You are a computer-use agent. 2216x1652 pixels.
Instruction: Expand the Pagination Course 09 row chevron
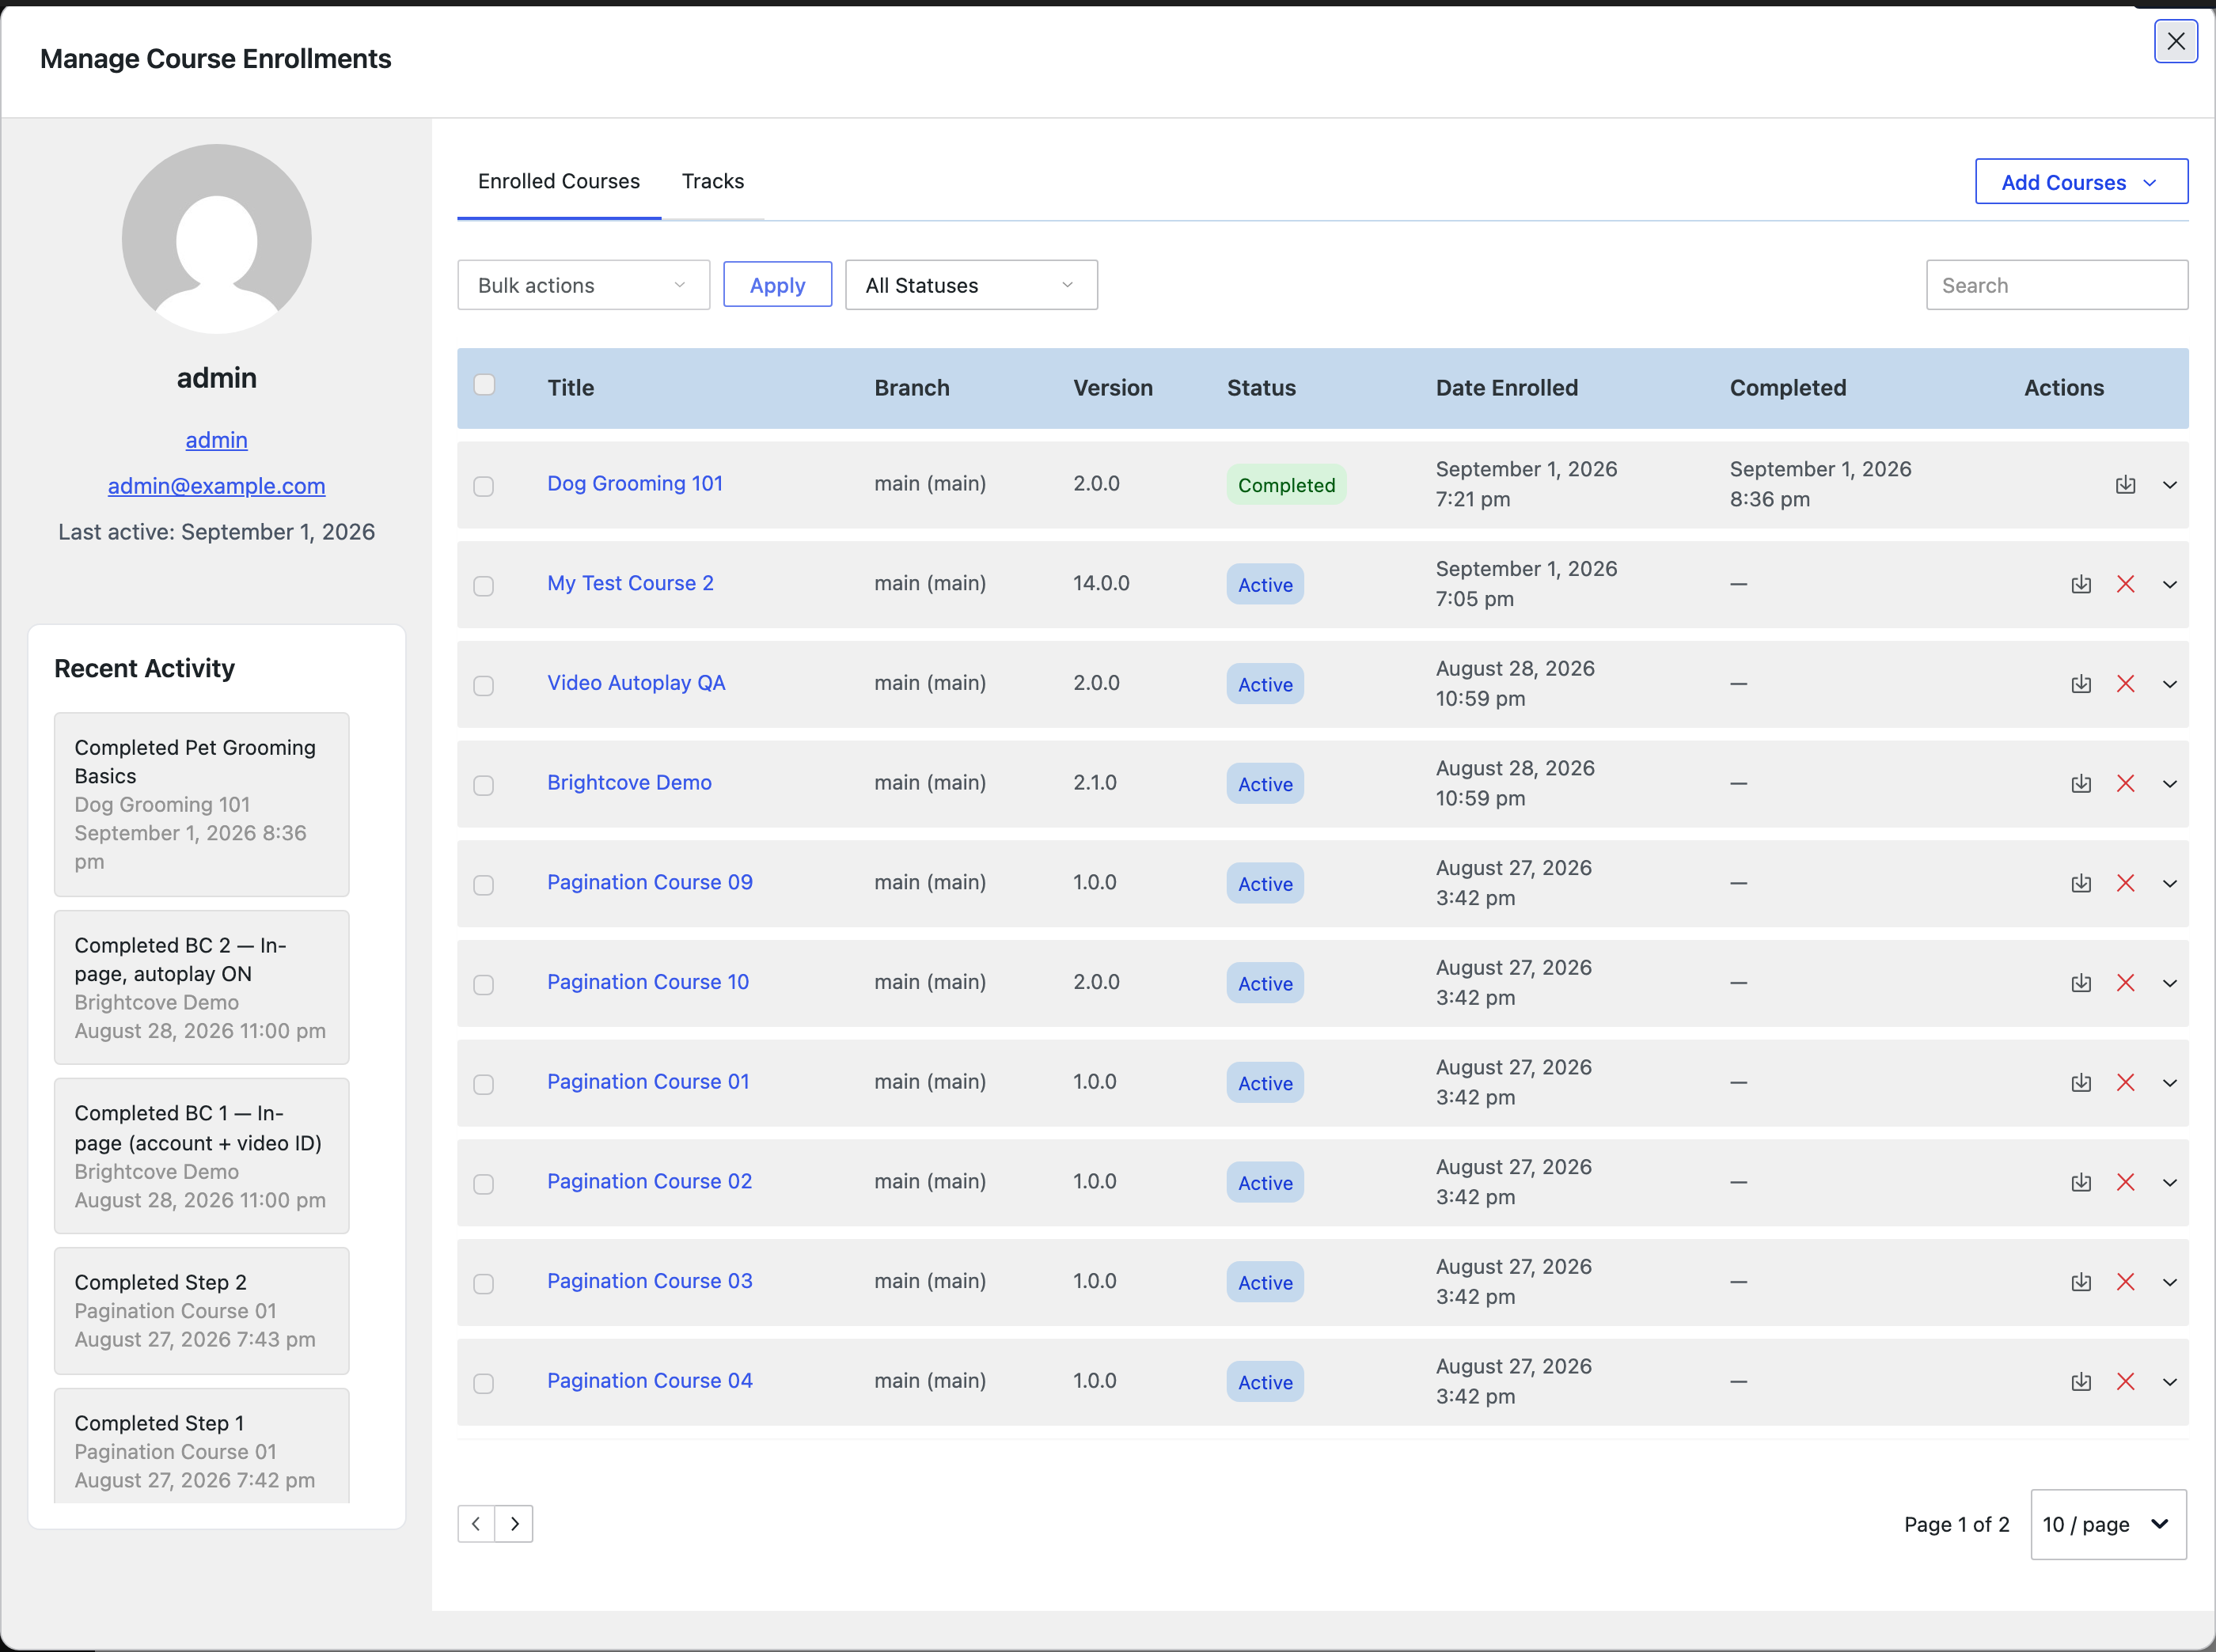[x=2169, y=883]
